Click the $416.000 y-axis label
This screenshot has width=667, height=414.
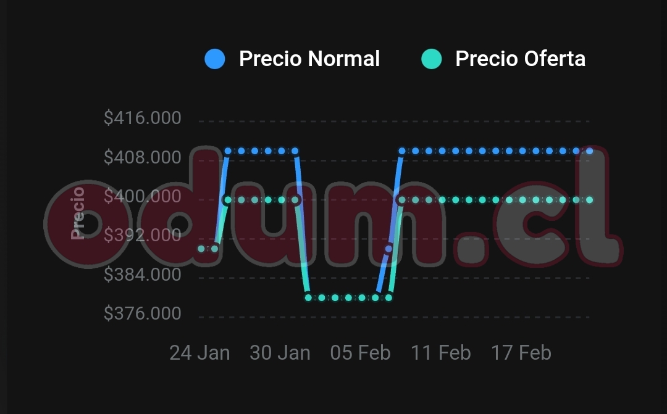(143, 118)
